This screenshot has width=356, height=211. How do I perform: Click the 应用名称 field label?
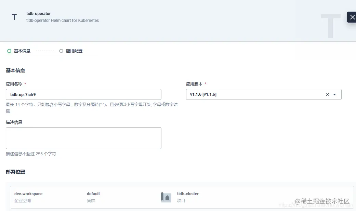pyautogui.click(x=14, y=84)
